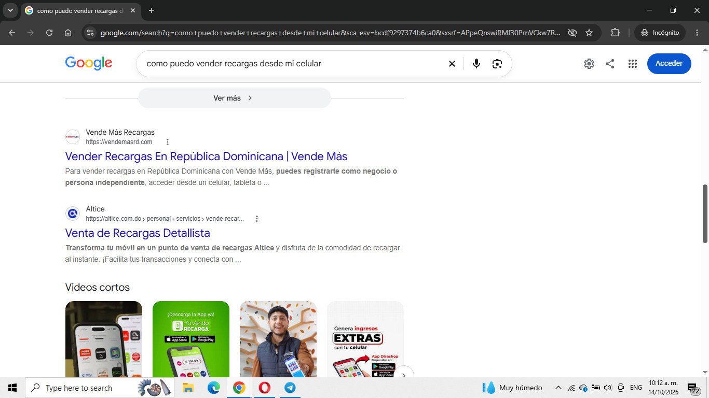Open a new Chrome tab
The width and height of the screenshot is (709, 398).
[x=152, y=10]
